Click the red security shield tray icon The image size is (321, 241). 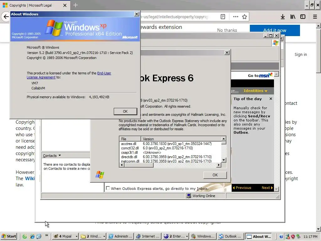click(293, 237)
